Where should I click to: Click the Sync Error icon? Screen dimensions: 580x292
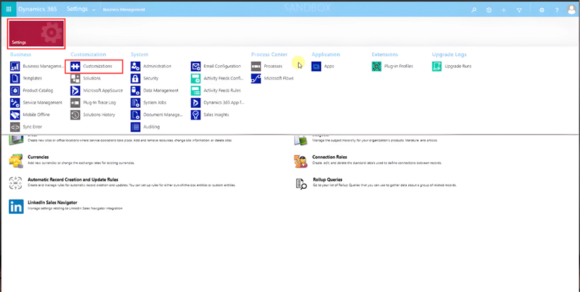pos(15,127)
